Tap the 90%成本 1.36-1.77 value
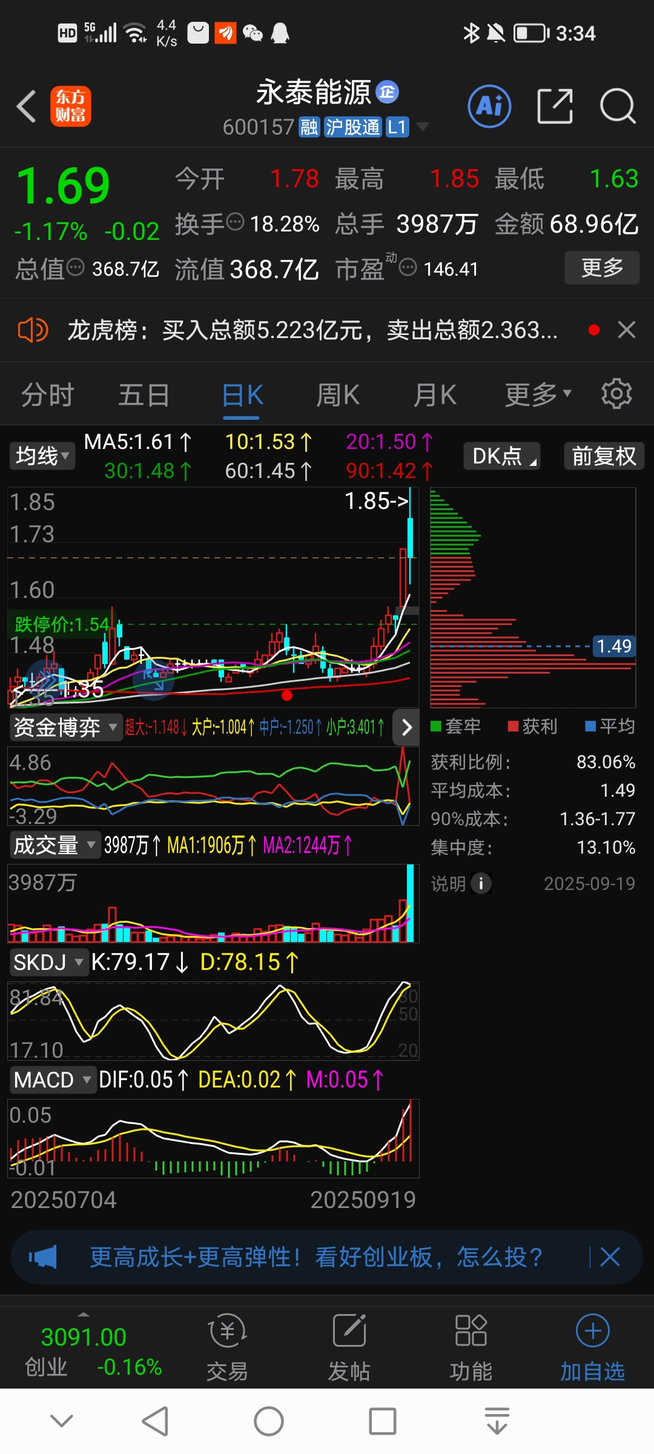Screen dimensions: 654x1454 pos(597,818)
